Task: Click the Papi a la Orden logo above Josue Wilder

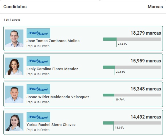Action: click(x=39, y=89)
